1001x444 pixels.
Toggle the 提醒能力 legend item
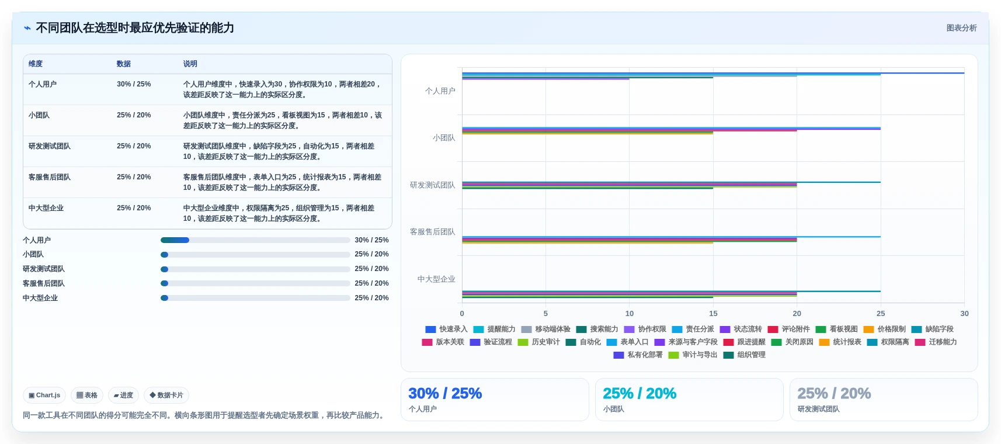click(x=494, y=329)
